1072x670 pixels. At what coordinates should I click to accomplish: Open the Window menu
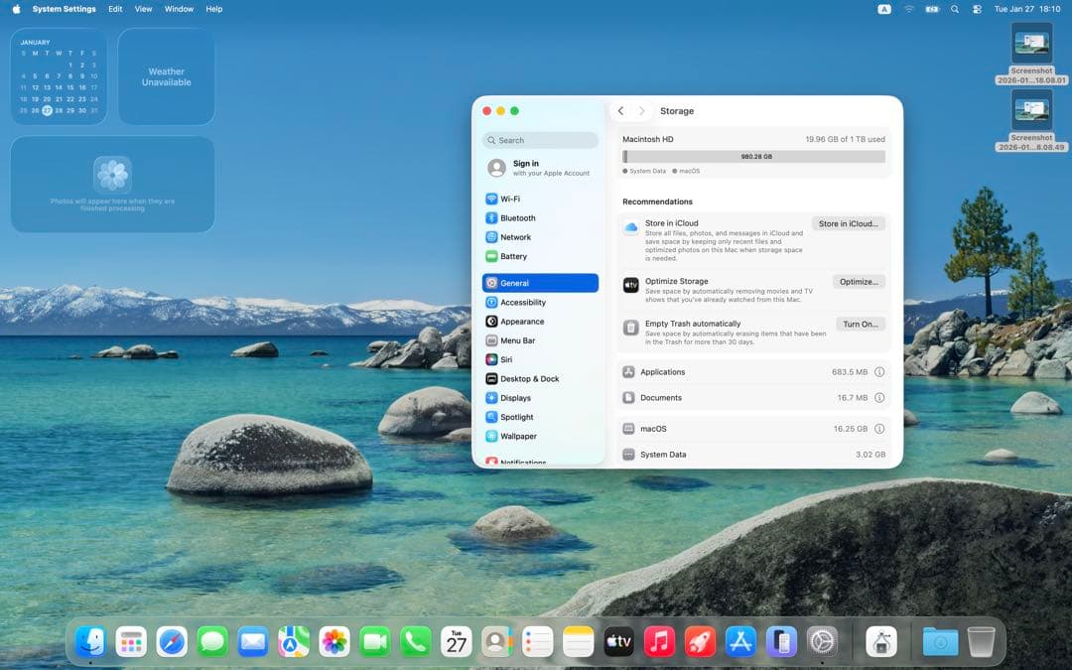179,9
